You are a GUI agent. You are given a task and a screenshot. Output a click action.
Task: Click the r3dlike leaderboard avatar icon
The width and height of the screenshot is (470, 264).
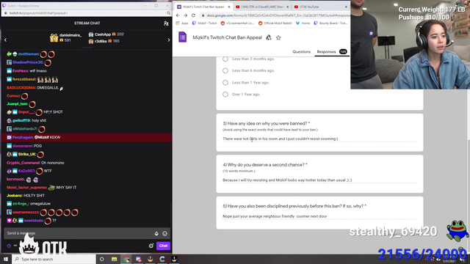tap(91, 41)
